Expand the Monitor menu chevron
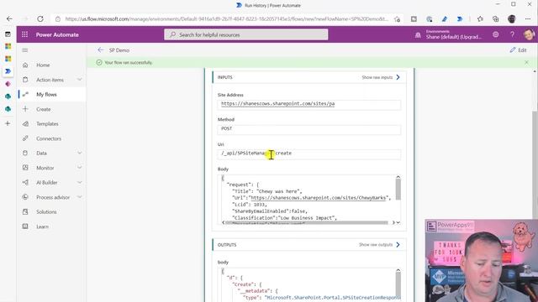The width and height of the screenshot is (538, 302). point(80,168)
